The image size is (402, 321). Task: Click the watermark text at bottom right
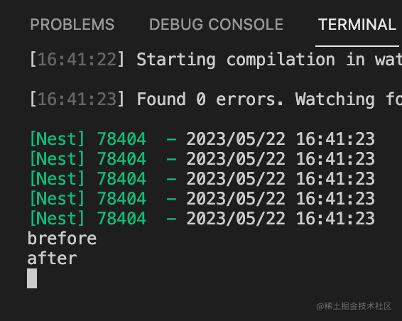click(x=354, y=306)
